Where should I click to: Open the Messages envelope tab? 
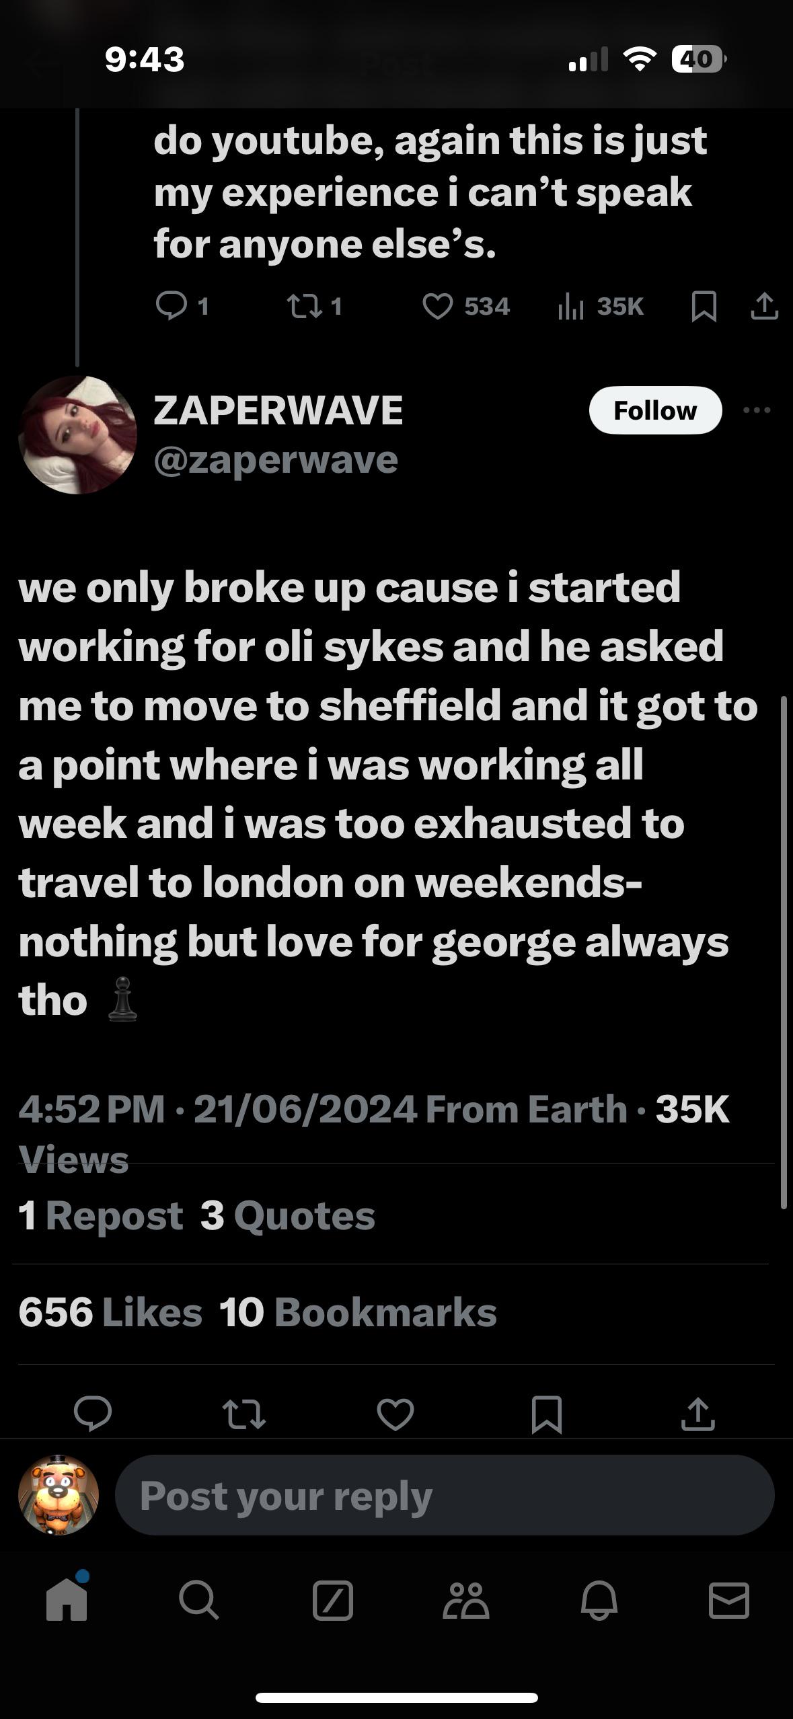(x=729, y=1601)
